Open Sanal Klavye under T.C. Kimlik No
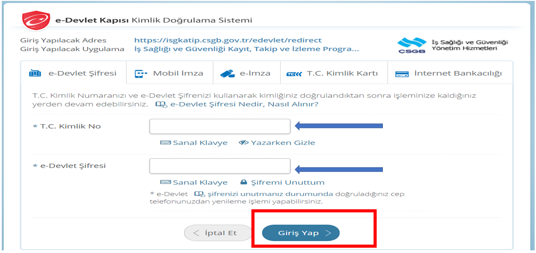 (194, 143)
